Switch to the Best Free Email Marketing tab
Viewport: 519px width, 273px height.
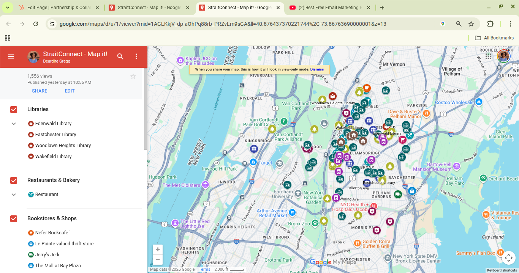pos(329,8)
